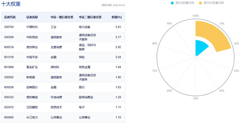240x123 pixels.
Task: Click the 1.63 weight value
Action: 118,87
